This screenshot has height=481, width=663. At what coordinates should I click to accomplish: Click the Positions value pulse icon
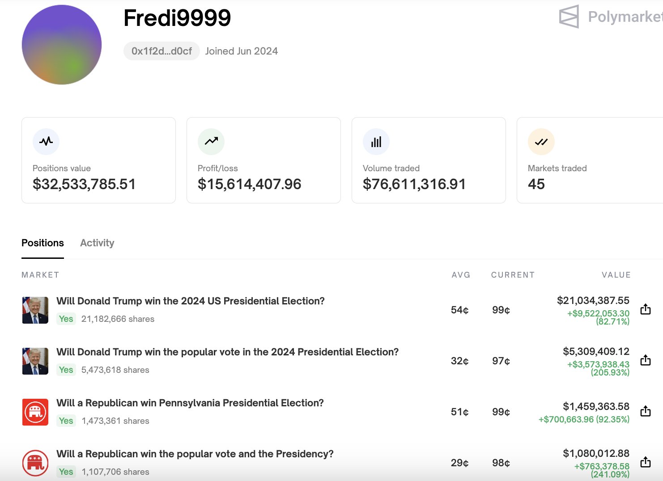[x=46, y=142]
